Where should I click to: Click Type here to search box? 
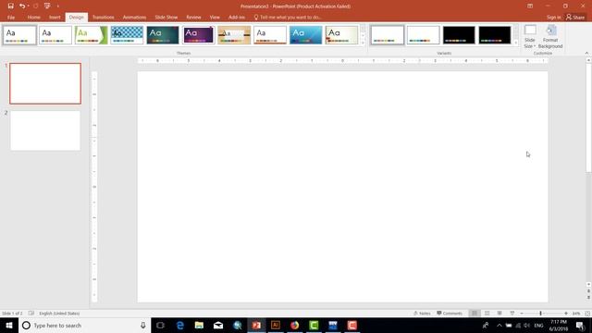pyautogui.click(x=84, y=325)
